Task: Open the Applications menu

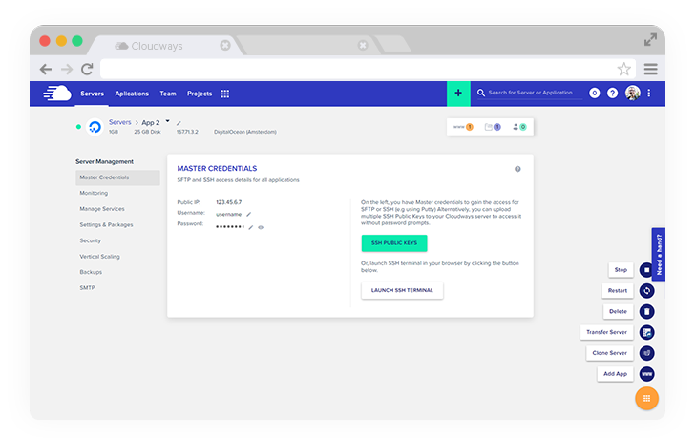Action: (132, 94)
